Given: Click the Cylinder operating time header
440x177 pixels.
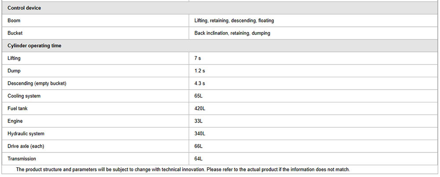Looking at the screenshot, I should coord(34,46).
